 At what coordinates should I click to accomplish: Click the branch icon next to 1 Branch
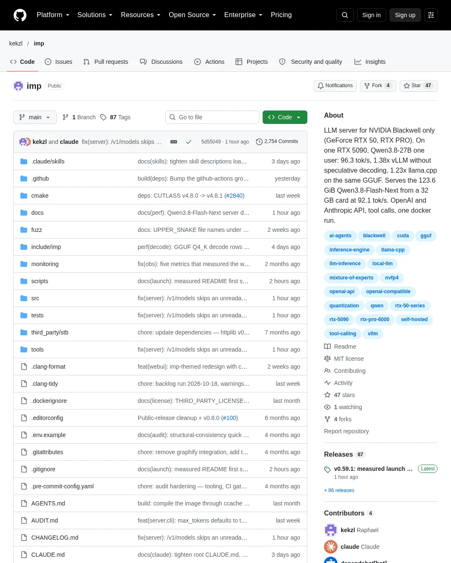66,117
